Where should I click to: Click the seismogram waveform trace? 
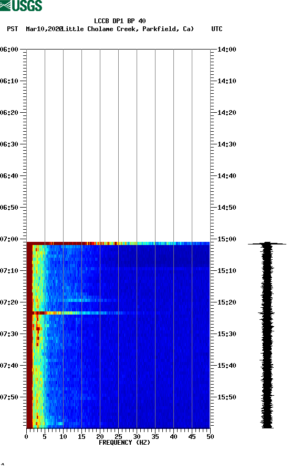click(267, 335)
